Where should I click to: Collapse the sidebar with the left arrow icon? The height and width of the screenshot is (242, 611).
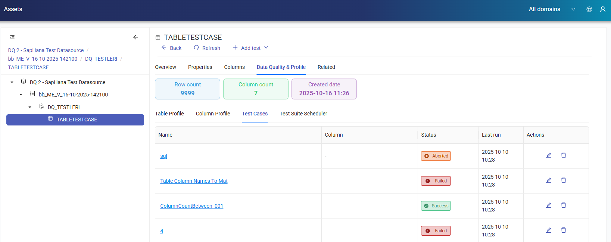[135, 37]
